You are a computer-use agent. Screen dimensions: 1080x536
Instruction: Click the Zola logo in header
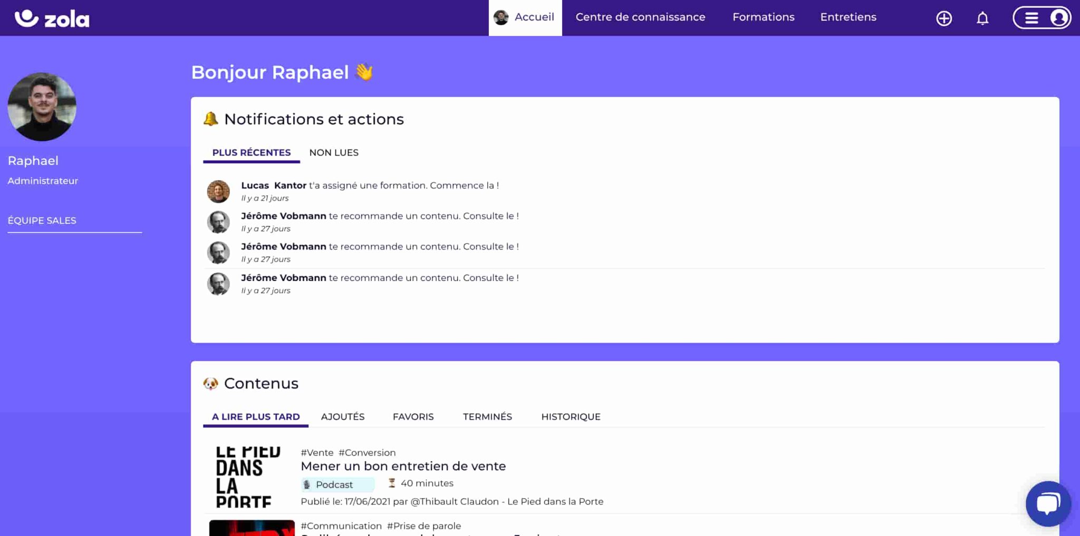(x=52, y=18)
